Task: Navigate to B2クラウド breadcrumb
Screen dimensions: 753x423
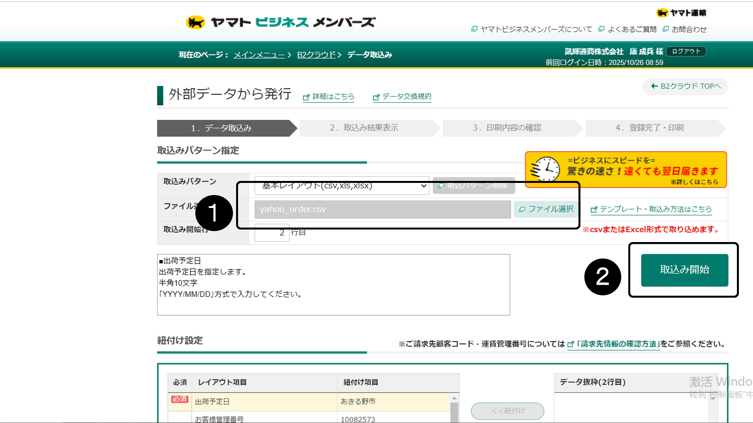Action: tap(316, 55)
